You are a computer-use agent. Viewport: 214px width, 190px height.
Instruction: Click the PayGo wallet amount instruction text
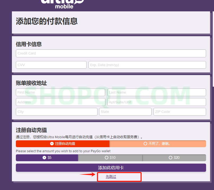[x=63, y=151]
